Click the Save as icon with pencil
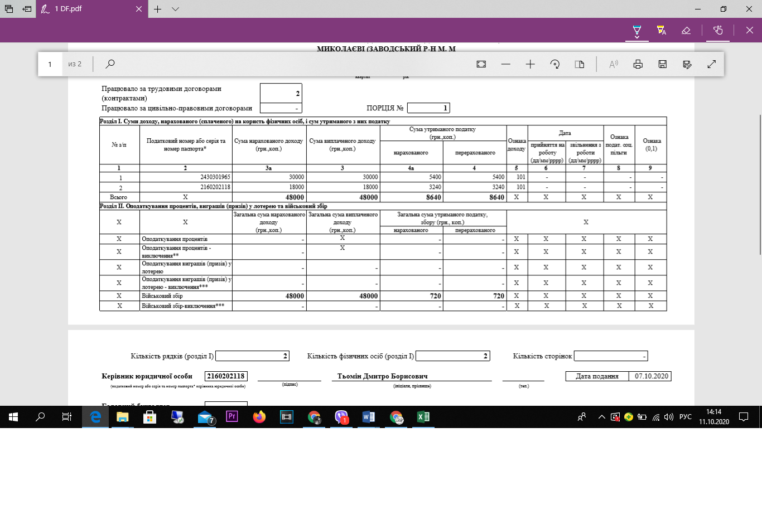The image size is (762, 510). pos(687,64)
